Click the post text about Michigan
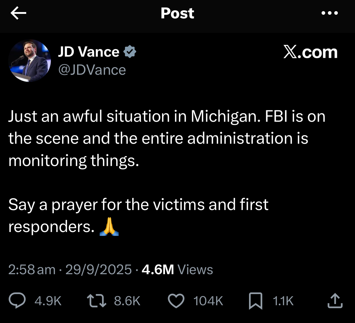This screenshot has width=355, height=323. point(167,138)
